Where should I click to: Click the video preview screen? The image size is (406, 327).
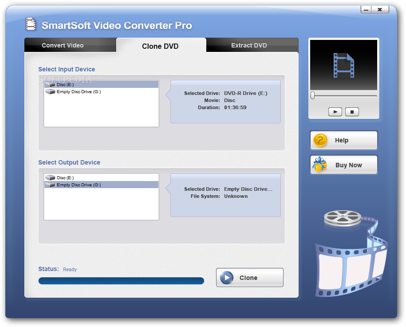pyautogui.click(x=343, y=65)
